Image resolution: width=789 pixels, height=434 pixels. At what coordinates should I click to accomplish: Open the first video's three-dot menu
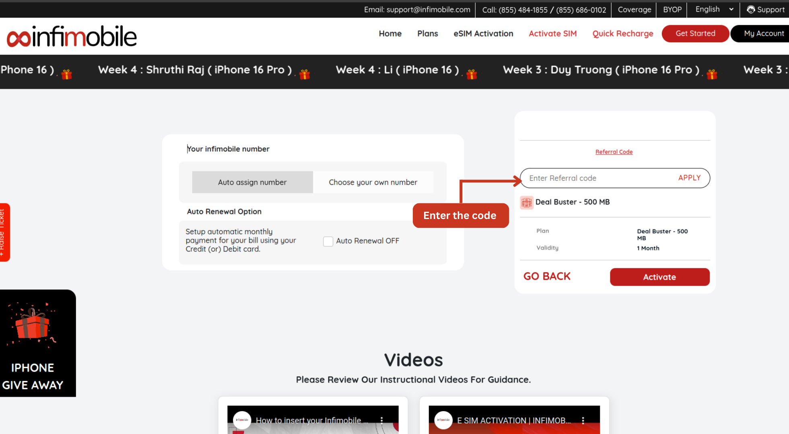point(382,420)
